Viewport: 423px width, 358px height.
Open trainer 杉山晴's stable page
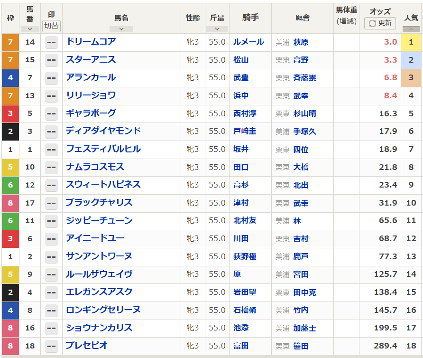(x=304, y=113)
